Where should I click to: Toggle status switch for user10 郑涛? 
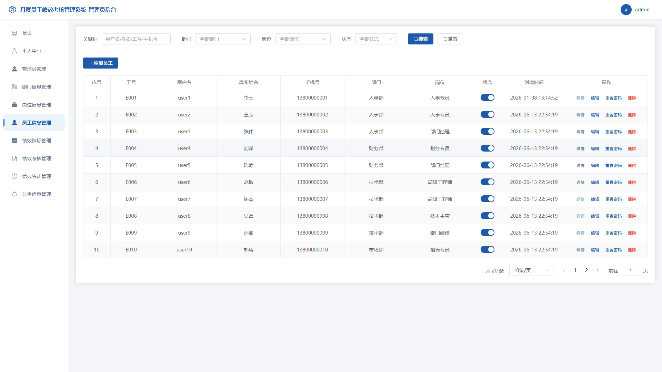pyautogui.click(x=487, y=249)
